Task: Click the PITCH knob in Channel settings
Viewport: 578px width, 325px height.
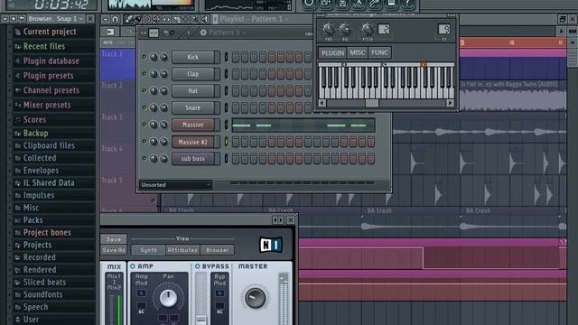Action: pos(368,29)
